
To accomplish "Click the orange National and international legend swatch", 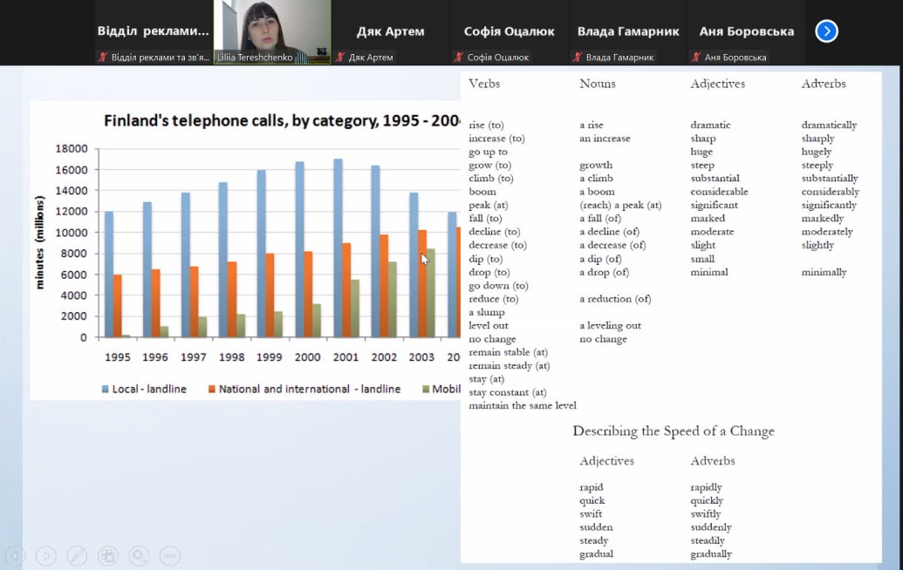I will click(211, 389).
